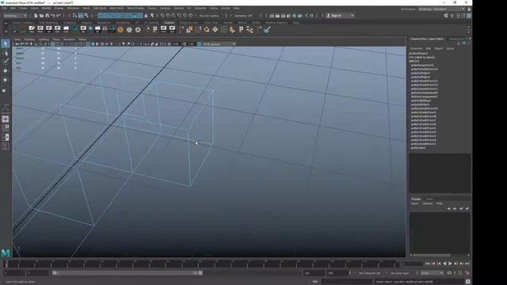Click the diamond shaped shelf icon
This screenshot has height=285, width=507.
tap(215, 30)
